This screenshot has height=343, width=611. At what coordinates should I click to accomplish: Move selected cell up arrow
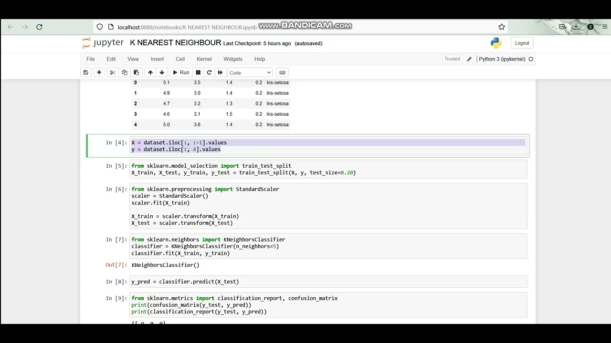(x=150, y=72)
